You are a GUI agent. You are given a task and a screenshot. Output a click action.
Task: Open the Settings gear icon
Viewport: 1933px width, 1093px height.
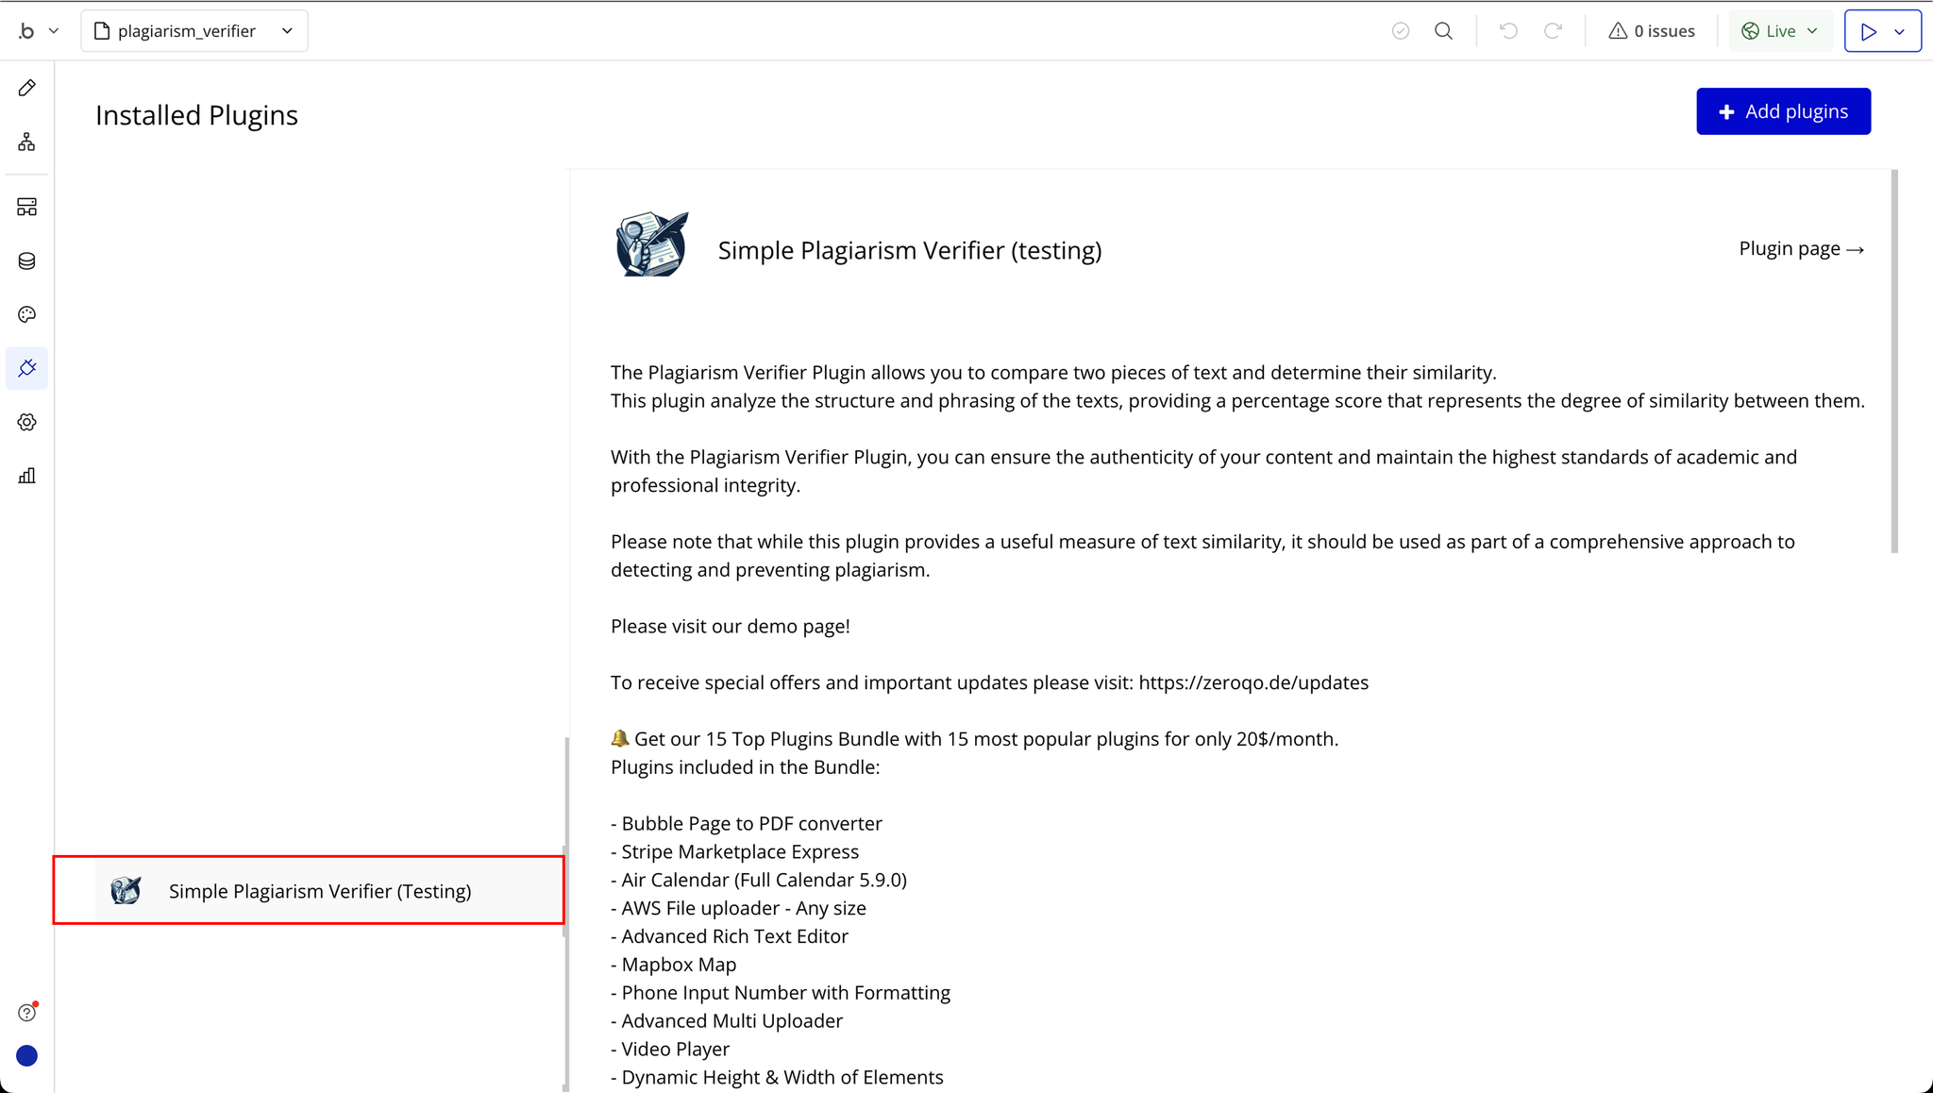tap(26, 422)
